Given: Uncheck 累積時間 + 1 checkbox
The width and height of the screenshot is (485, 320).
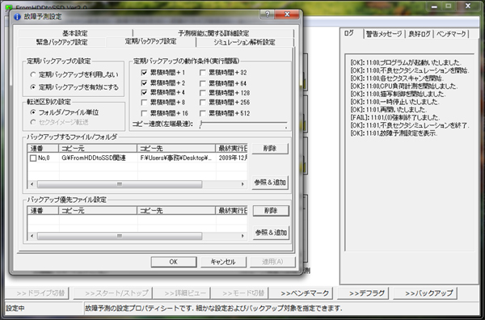Looking at the screenshot, I should [144, 73].
